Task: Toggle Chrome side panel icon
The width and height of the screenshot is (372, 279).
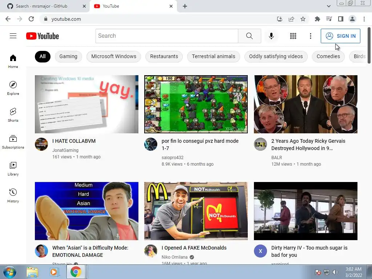Action: (341, 19)
